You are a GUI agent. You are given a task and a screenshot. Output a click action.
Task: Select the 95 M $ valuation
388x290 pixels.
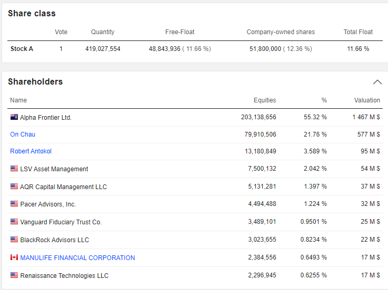371,151
